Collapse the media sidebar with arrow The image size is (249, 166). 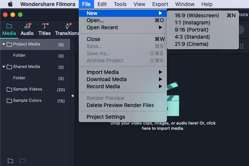tap(72, 96)
